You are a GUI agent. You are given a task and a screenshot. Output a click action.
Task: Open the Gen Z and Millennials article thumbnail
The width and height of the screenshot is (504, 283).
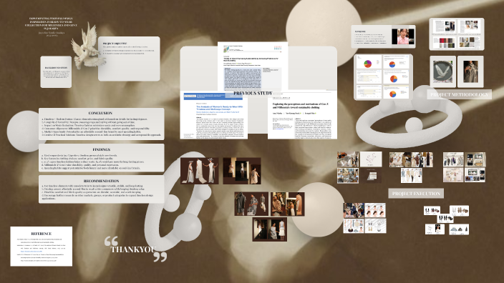tap(302, 115)
